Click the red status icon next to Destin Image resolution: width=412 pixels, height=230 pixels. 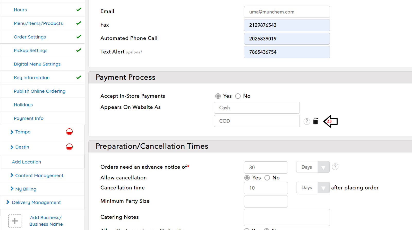click(69, 147)
